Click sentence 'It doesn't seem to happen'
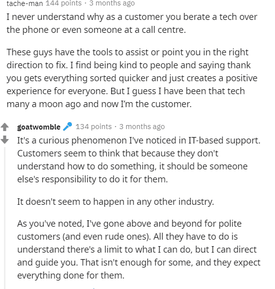The image size is (275, 289). tap(115, 202)
